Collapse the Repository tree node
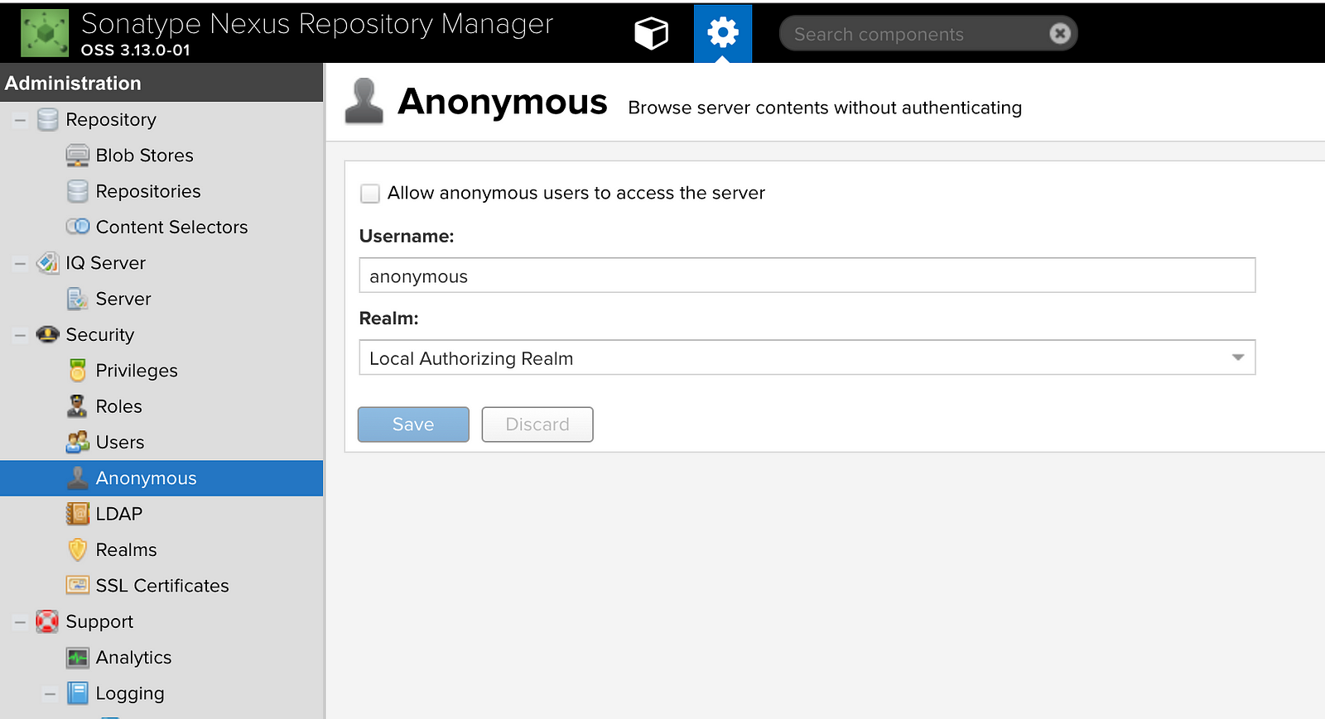The height and width of the screenshot is (719, 1325). (x=20, y=121)
